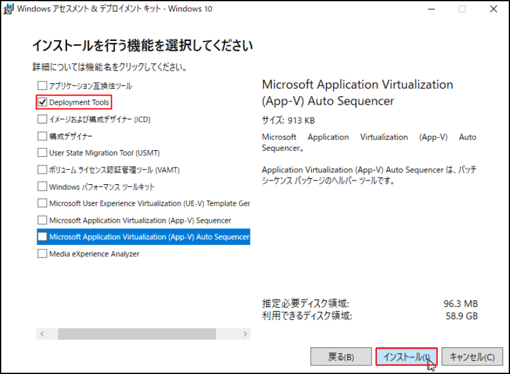This screenshot has width=510, height=374.
Task: Check the 構成デザイナー checkbox
Action: [x=42, y=136]
